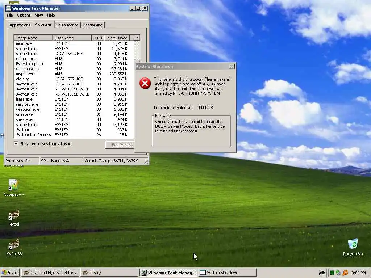The image size is (371, 278).
Task: Click the Time before shutdown countdown
Action: (x=205, y=107)
